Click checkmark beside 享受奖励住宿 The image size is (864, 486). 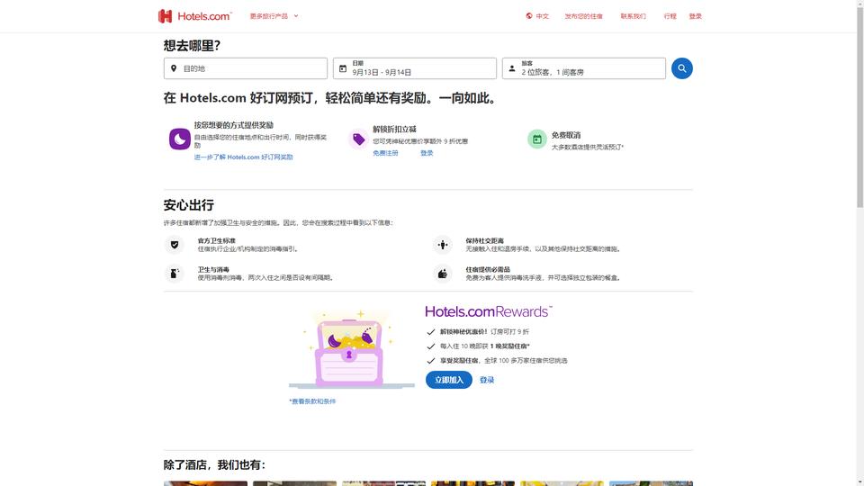click(431, 360)
